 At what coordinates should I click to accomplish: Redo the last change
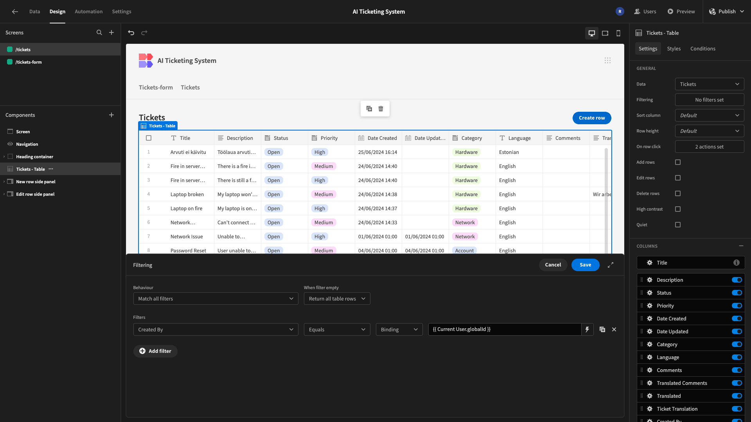tap(144, 33)
